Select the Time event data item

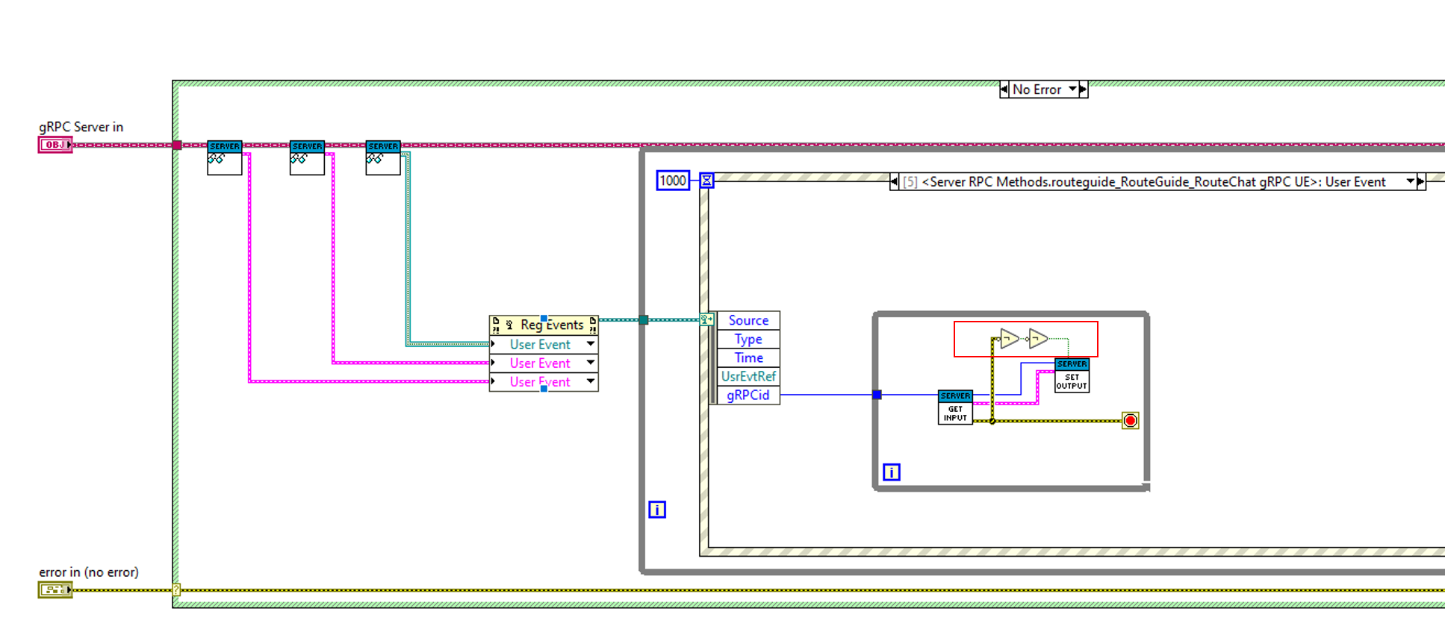(748, 357)
